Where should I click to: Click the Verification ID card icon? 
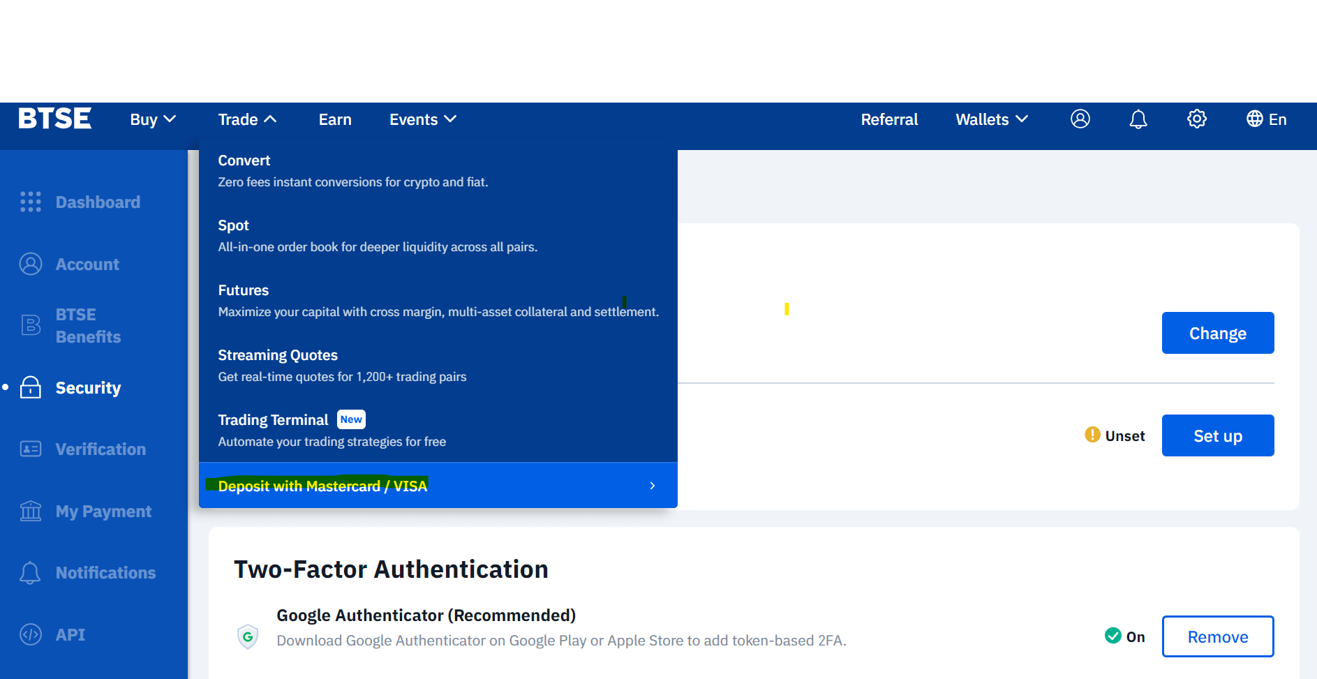pyautogui.click(x=31, y=449)
